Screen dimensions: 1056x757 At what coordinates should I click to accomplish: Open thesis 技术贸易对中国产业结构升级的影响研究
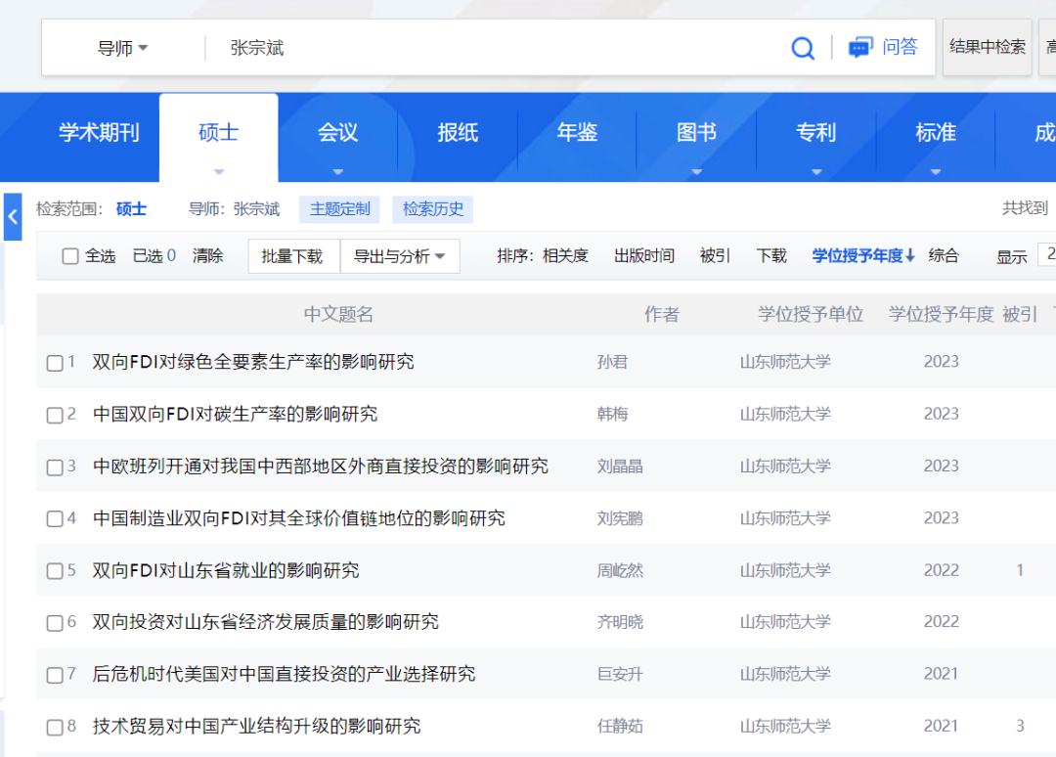256,726
